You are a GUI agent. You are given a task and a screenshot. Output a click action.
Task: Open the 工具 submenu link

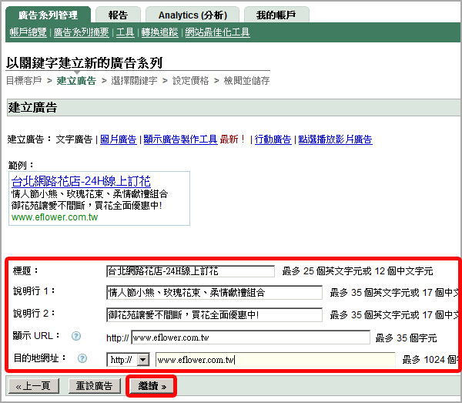(125, 32)
